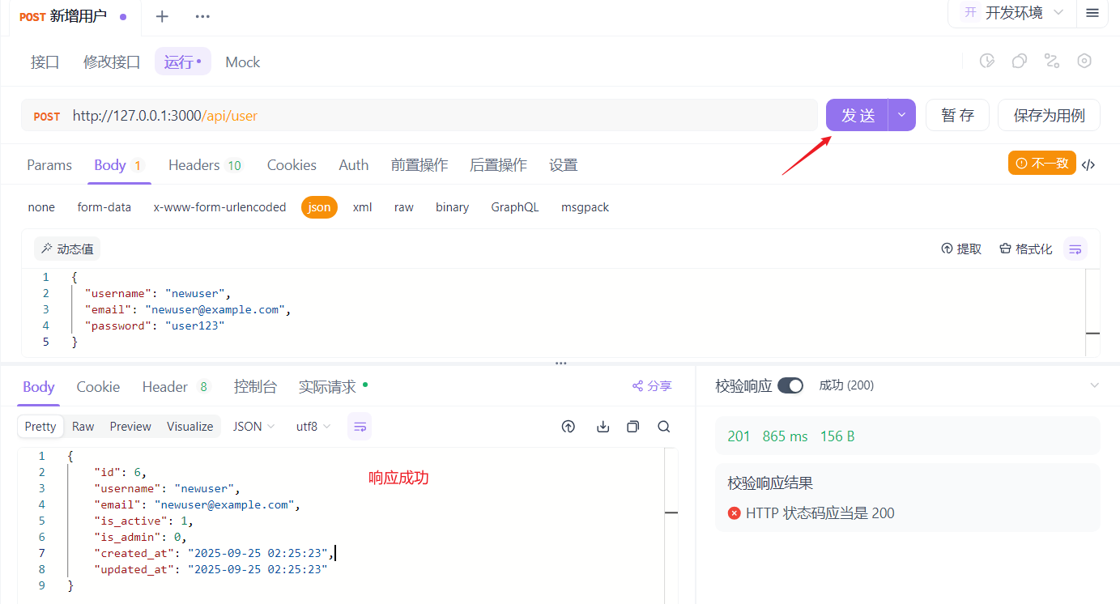Expand the arrow next to 发送 button
Image resolution: width=1120 pixels, height=604 pixels.
(x=901, y=115)
